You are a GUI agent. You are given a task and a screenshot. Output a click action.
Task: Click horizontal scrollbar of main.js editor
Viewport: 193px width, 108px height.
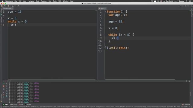tap(140, 79)
